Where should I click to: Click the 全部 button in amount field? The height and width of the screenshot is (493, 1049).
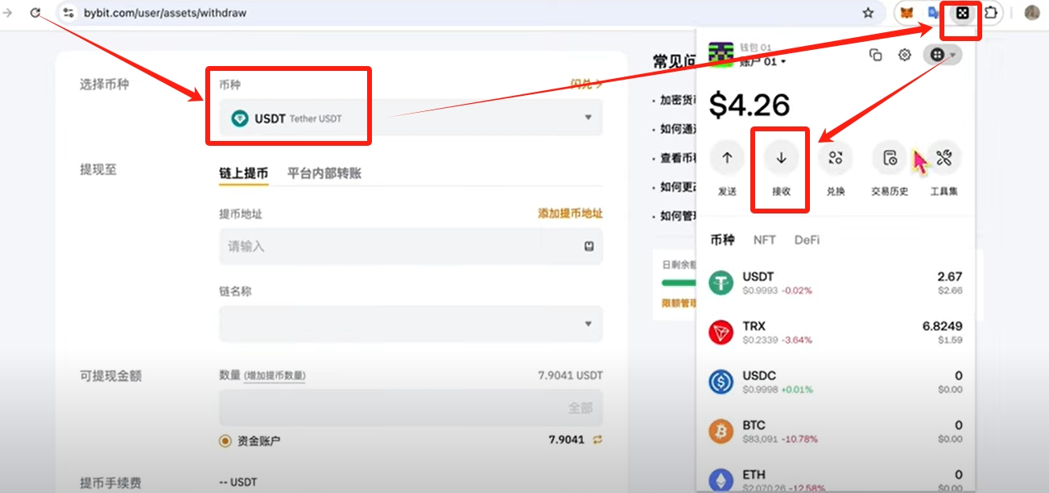(x=580, y=408)
